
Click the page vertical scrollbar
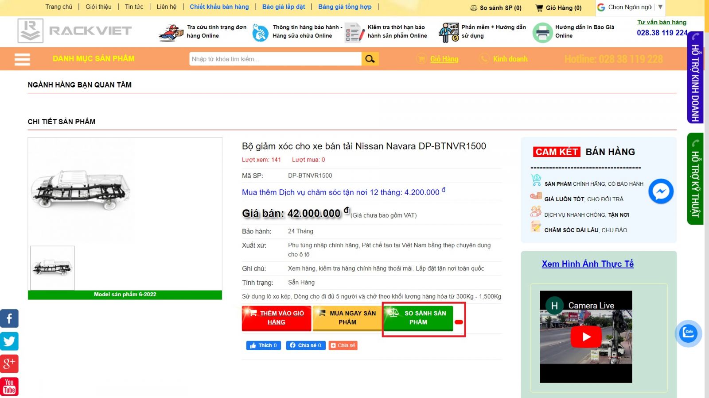(x=707, y=199)
